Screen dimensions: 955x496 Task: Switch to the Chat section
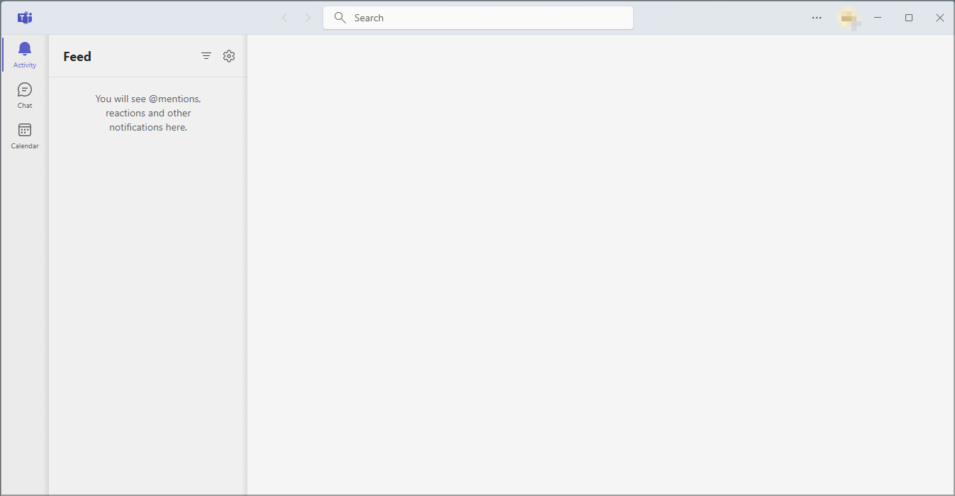[x=24, y=95]
